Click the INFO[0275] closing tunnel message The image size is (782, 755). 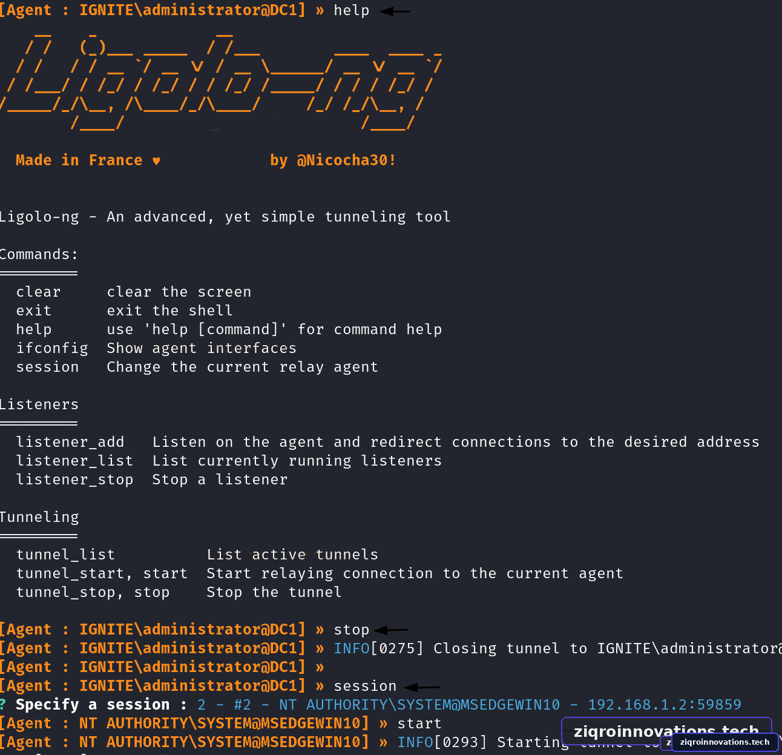[x=557, y=649]
